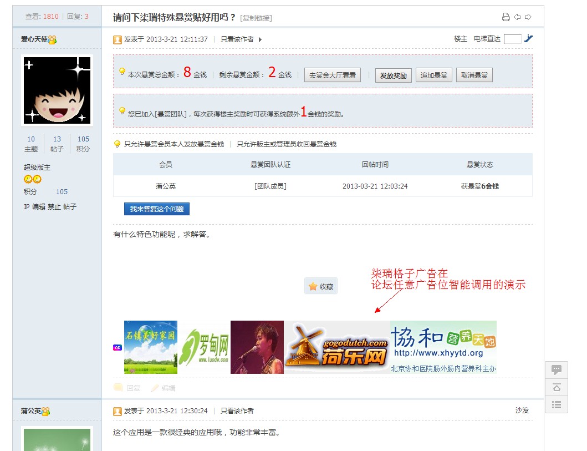The width and height of the screenshot is (587, 451).
Task: Click the 13 帖子 count
Action: pos(57,144)
